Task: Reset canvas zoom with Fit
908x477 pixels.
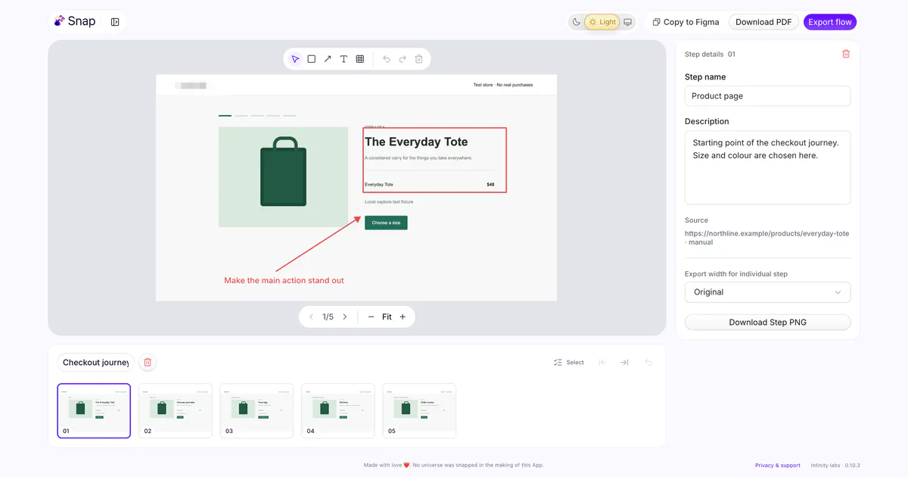Action: 387,317
